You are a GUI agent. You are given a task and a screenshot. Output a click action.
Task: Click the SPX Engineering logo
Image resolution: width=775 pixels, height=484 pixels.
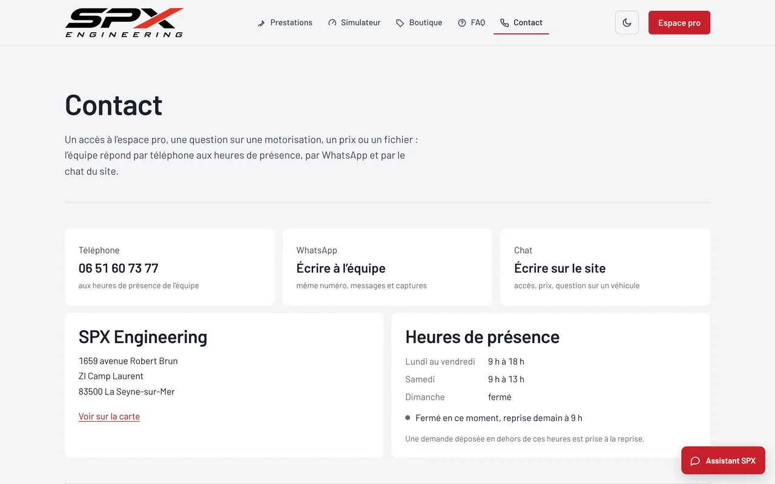click(124, 22)
